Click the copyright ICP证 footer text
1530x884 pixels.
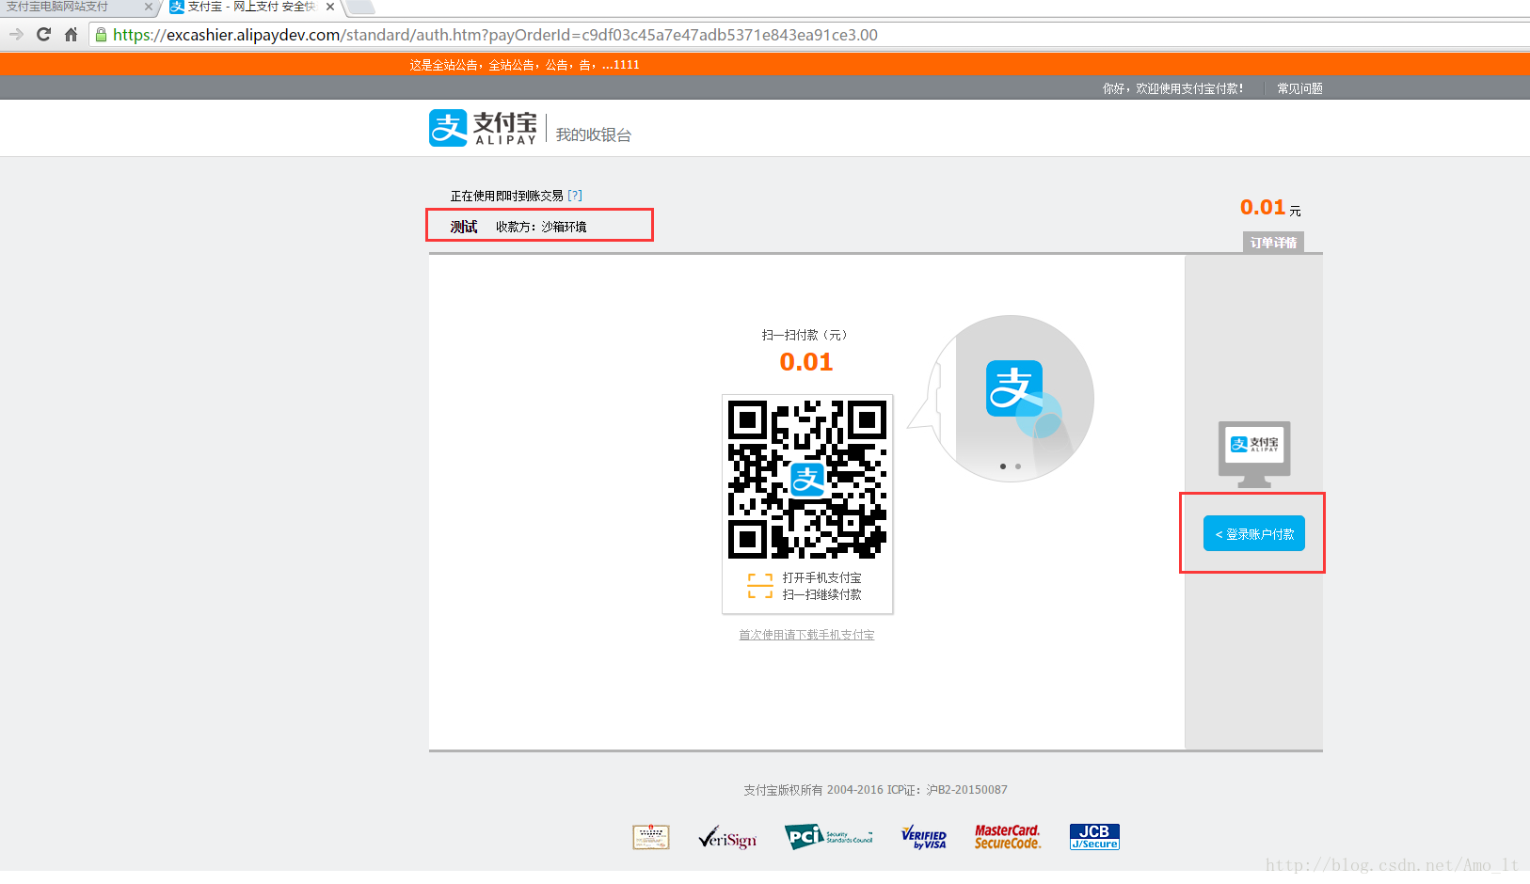coord(875,790)
